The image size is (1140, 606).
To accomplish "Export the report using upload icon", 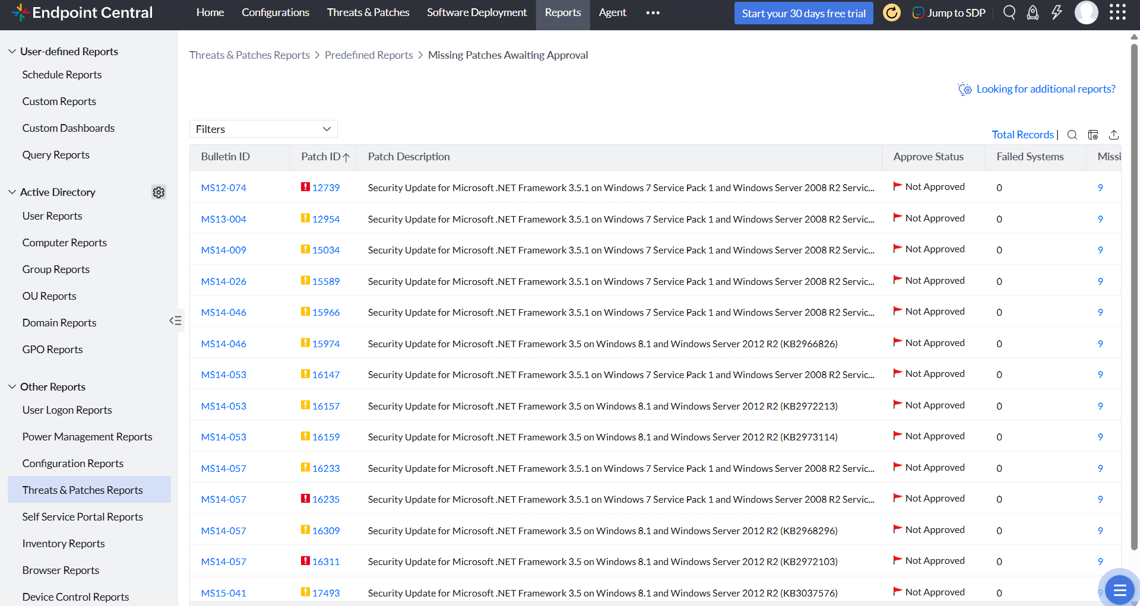I will (x=1114, y=135).
